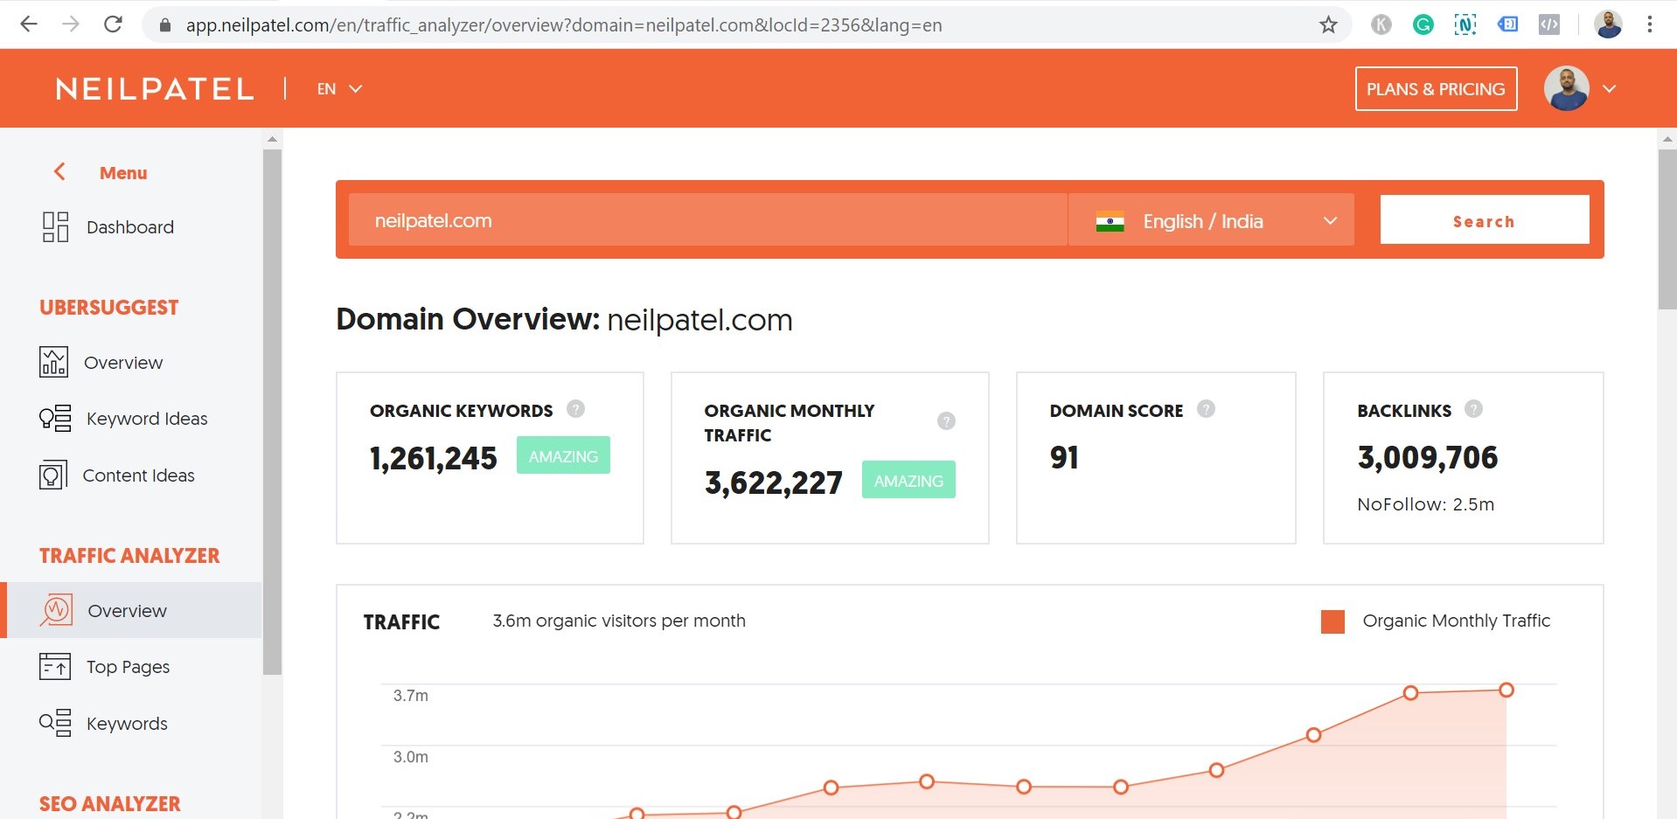Click the Keywords magnifier list icon
This screenshot has width=1677, height=819.
pos(55,723)
